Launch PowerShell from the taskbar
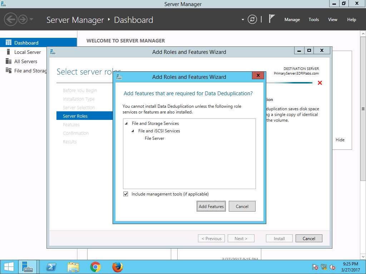The image size is (366, 274). (x=51, y=267)
